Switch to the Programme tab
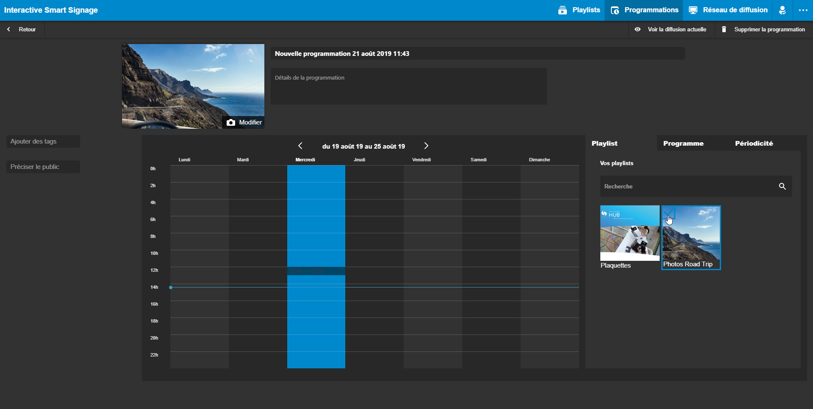Image resolution: width=813 pixels, height=409 pixels. tap(683, 143)
